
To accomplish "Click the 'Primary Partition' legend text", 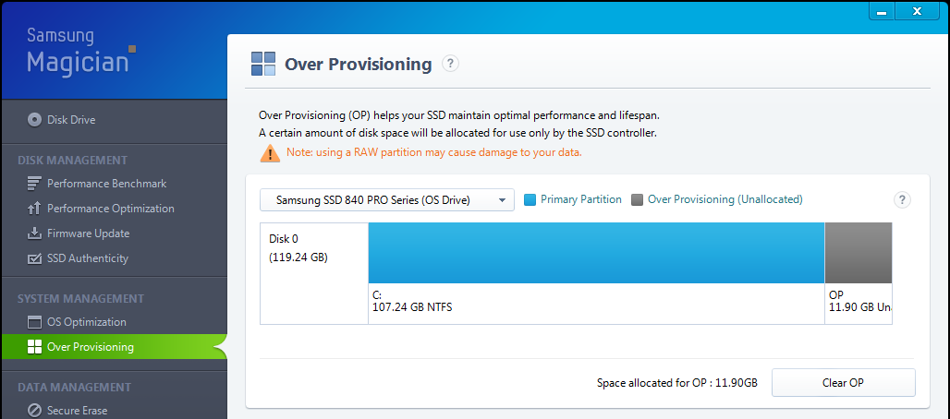I will [581, 199].
